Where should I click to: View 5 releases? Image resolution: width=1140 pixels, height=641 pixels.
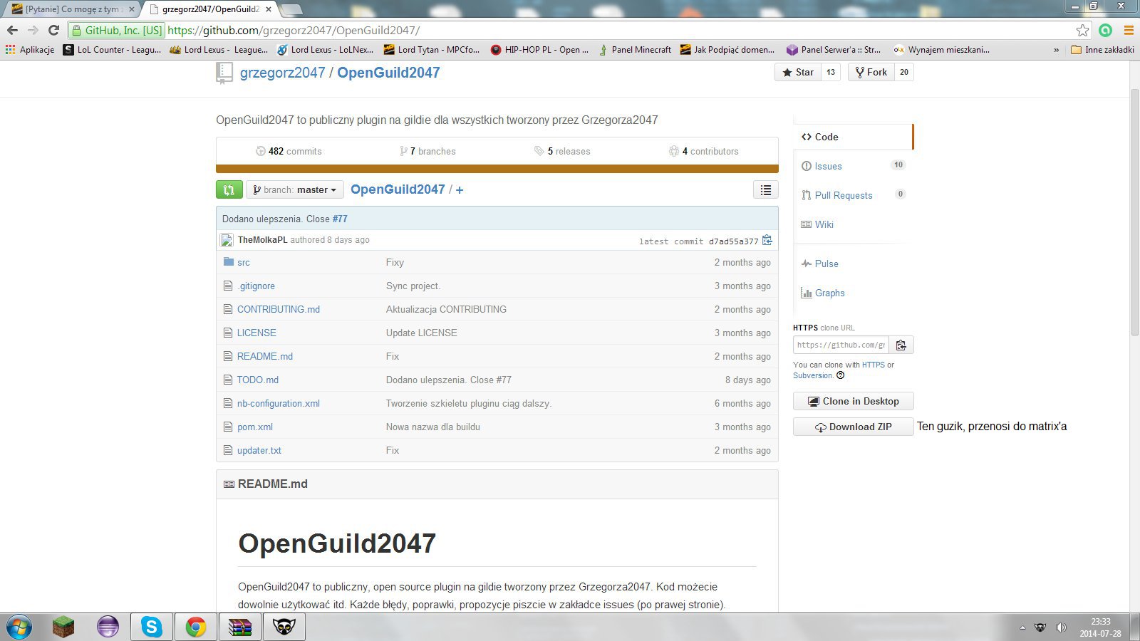tap(562, 151)
